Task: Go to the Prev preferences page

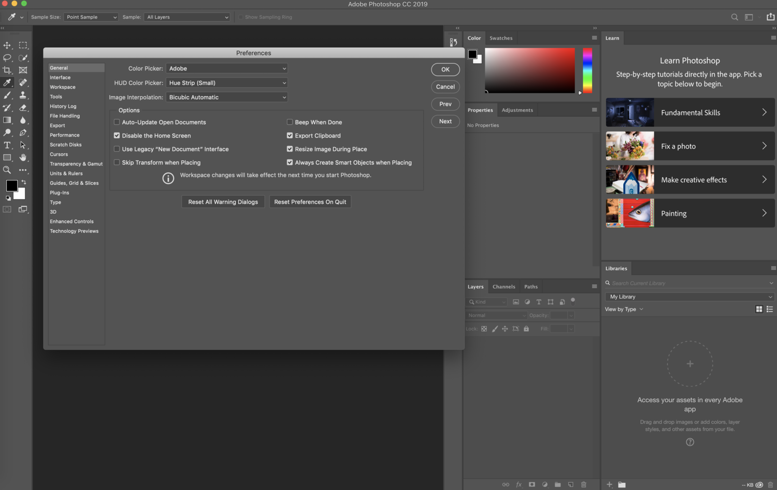Action: click(x=445, y=104)
